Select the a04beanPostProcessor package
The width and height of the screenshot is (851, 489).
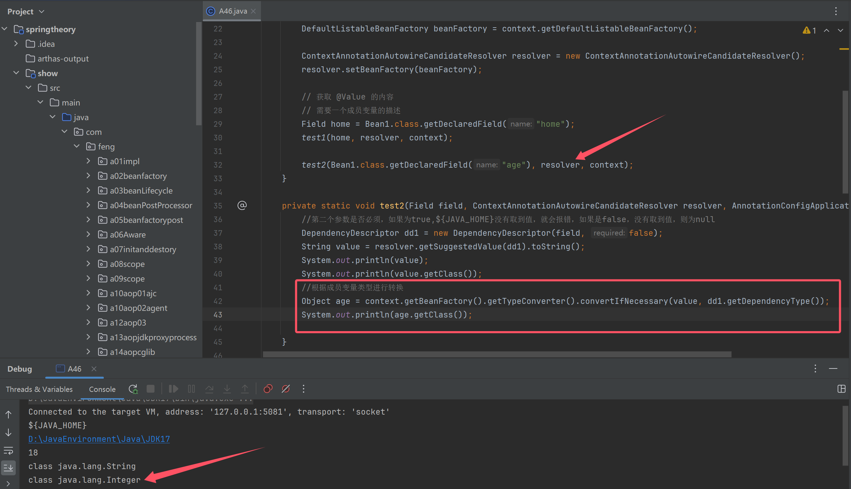[x=151, y=205]
